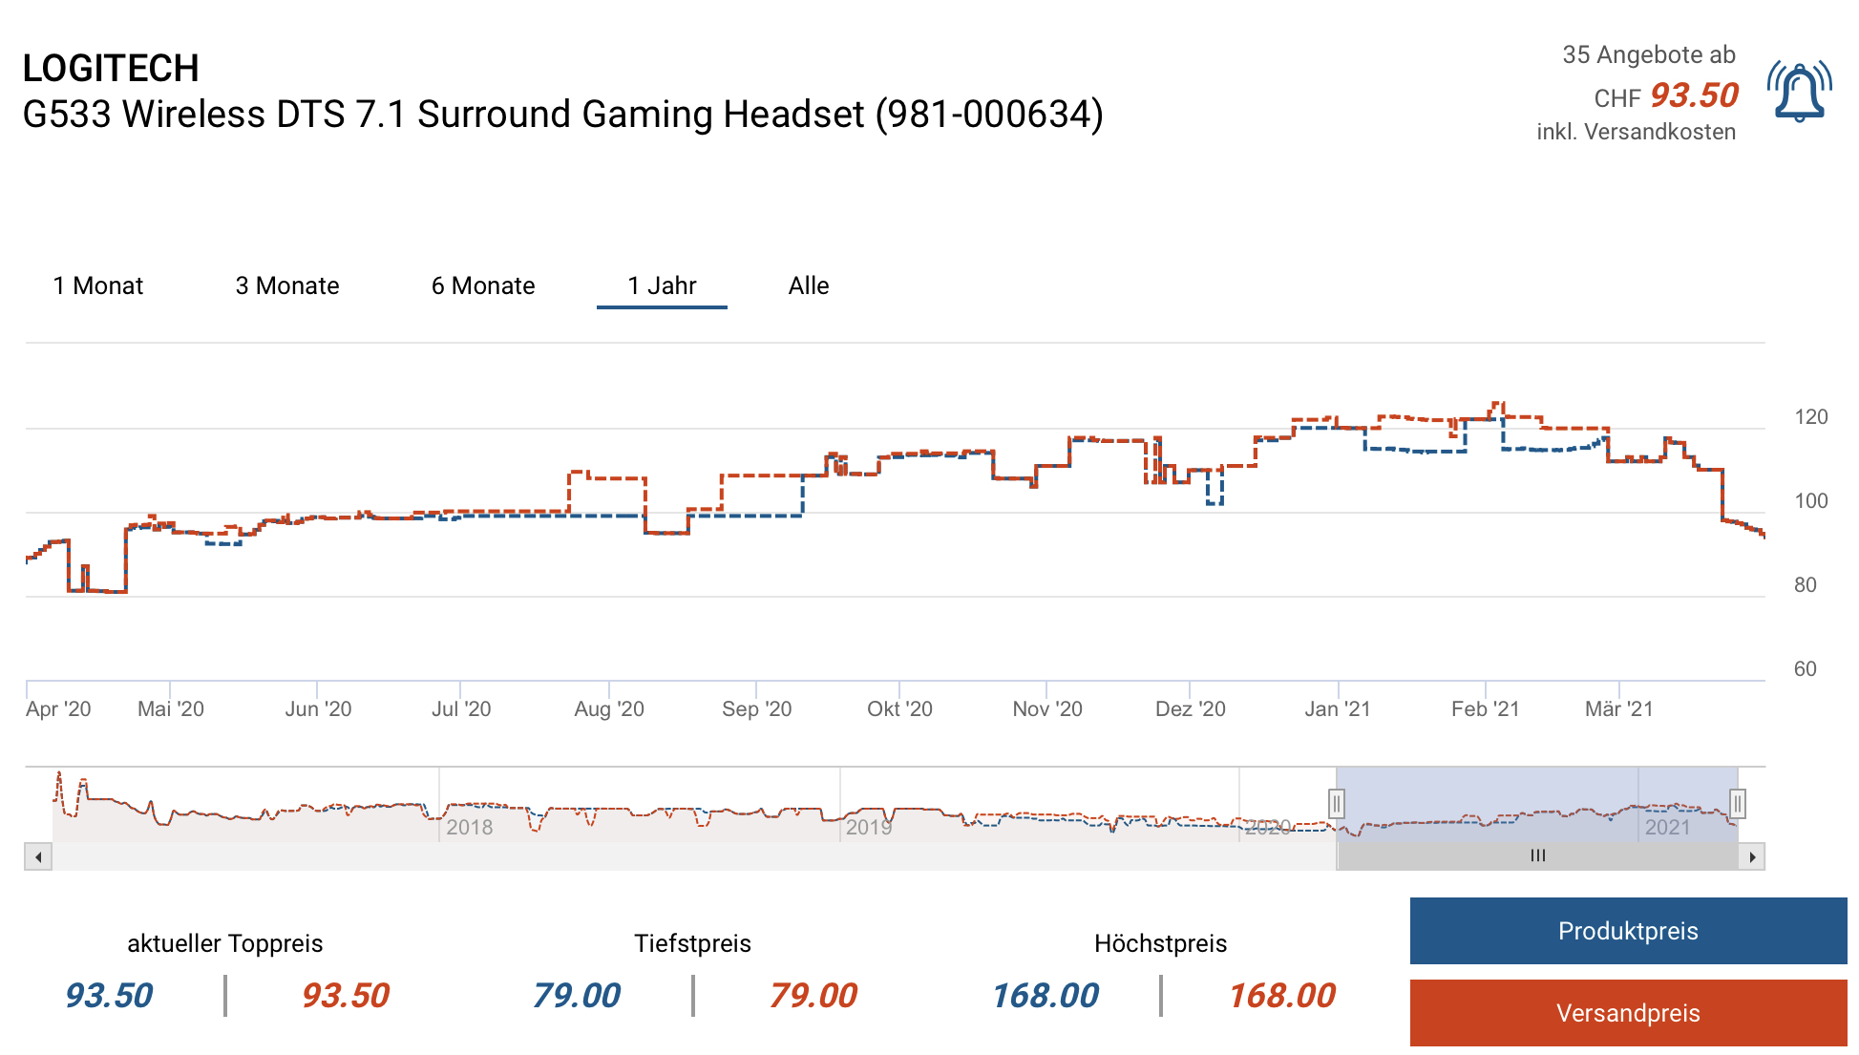
Task: Click the 2019 area in navigator
Action: [x=868, y=827]
